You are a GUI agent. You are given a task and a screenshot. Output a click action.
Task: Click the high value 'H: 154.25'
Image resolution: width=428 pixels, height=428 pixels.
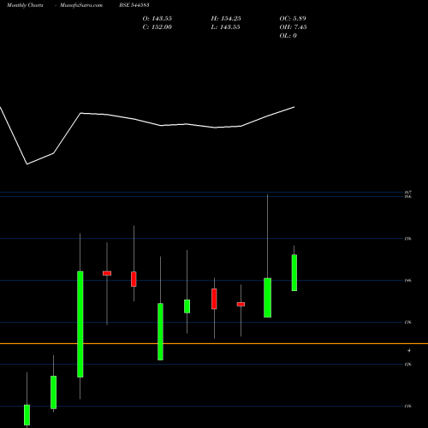(x=226, y=19)
